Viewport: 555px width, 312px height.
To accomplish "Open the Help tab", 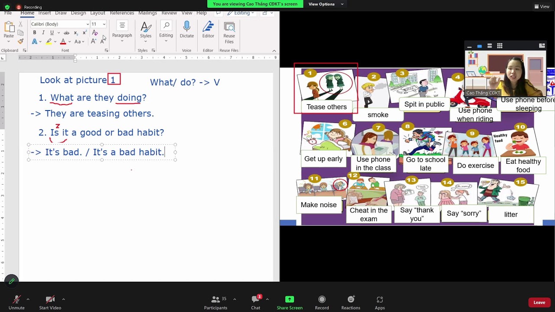I will [x=202, y=13].
